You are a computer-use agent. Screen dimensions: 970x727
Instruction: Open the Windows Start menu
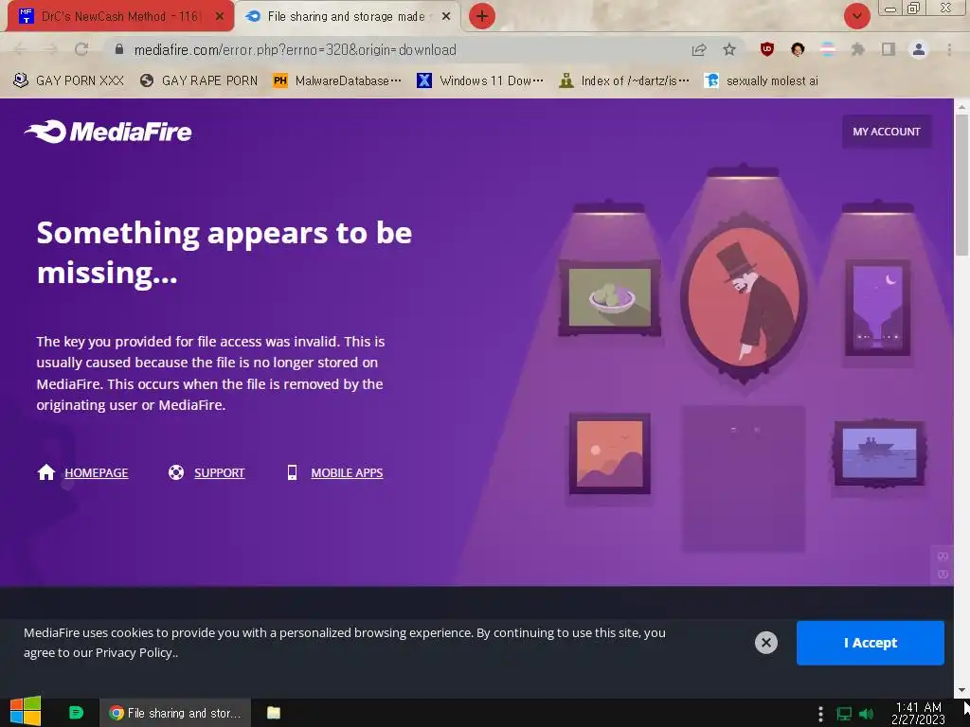(26, 712)
